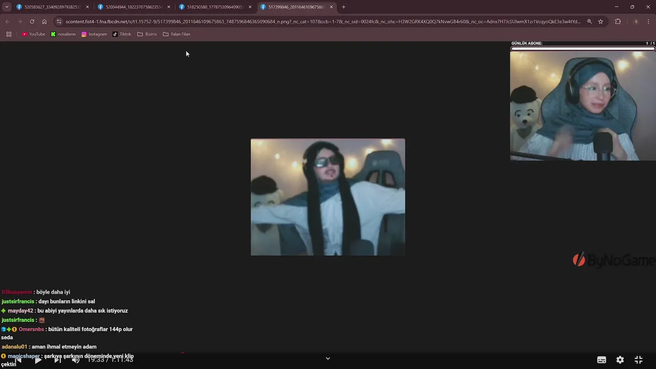Screen dimensions: 656x369
Task: Go forward to the next page
Action: point(19,22)
